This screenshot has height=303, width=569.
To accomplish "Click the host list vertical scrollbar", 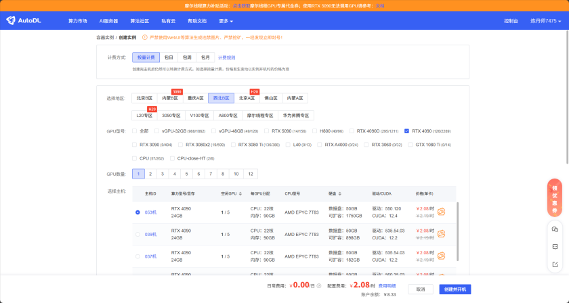I will coord(457,231).
